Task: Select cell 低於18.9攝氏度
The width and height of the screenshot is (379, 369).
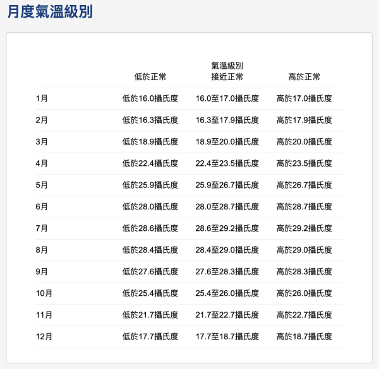Action: click(150, 142)
